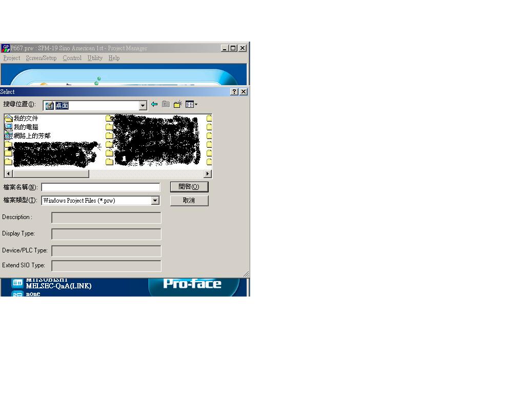Click the back arrow icon in the Select dialog
This screenshot has height=394, width=525.
[154, 105]
